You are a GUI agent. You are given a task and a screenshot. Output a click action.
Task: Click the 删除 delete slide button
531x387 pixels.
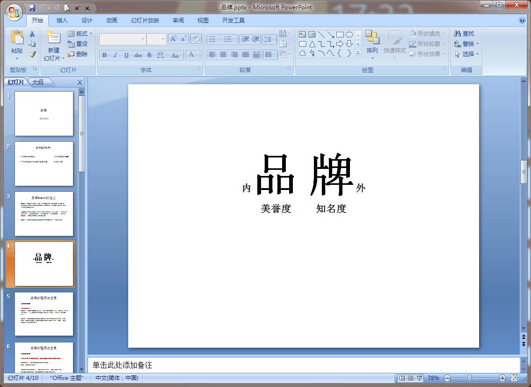78,54
